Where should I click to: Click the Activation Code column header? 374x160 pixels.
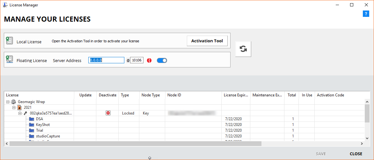[342, 95]
